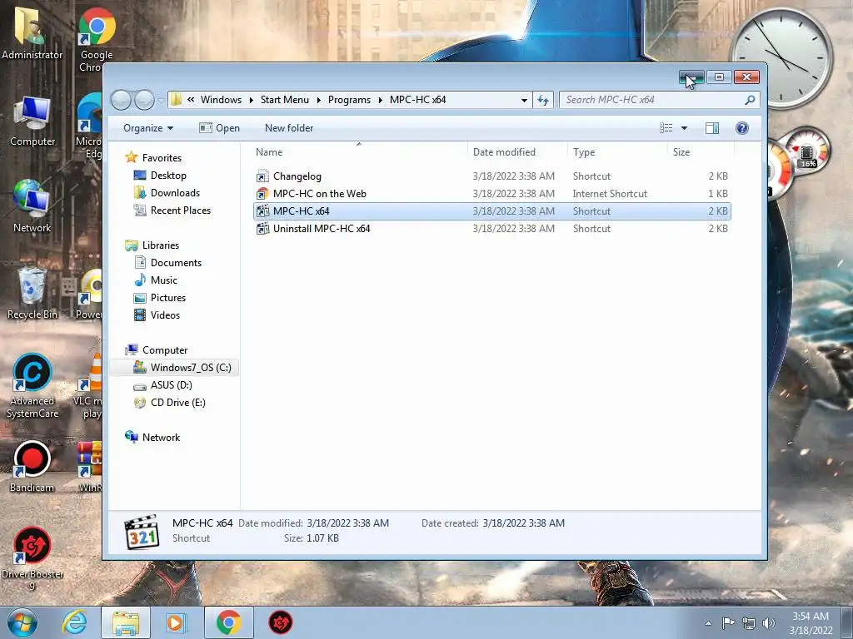Click the Windows breadcrumb in address bar
Image resolution: width=853 pixels, height=639 pixels.
221,100
